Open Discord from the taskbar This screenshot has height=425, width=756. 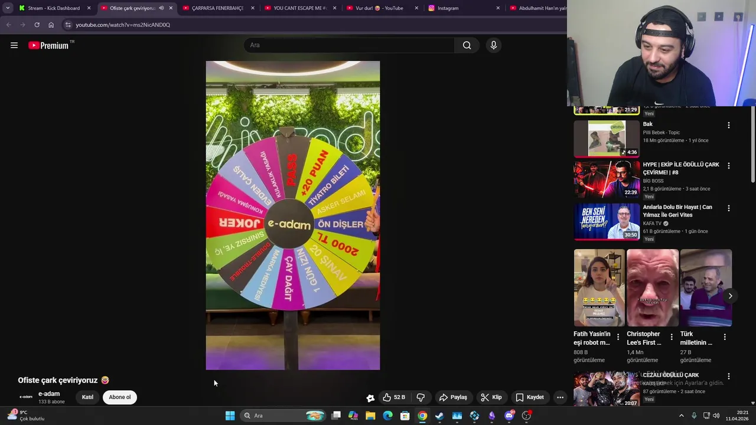pos(509,416)
